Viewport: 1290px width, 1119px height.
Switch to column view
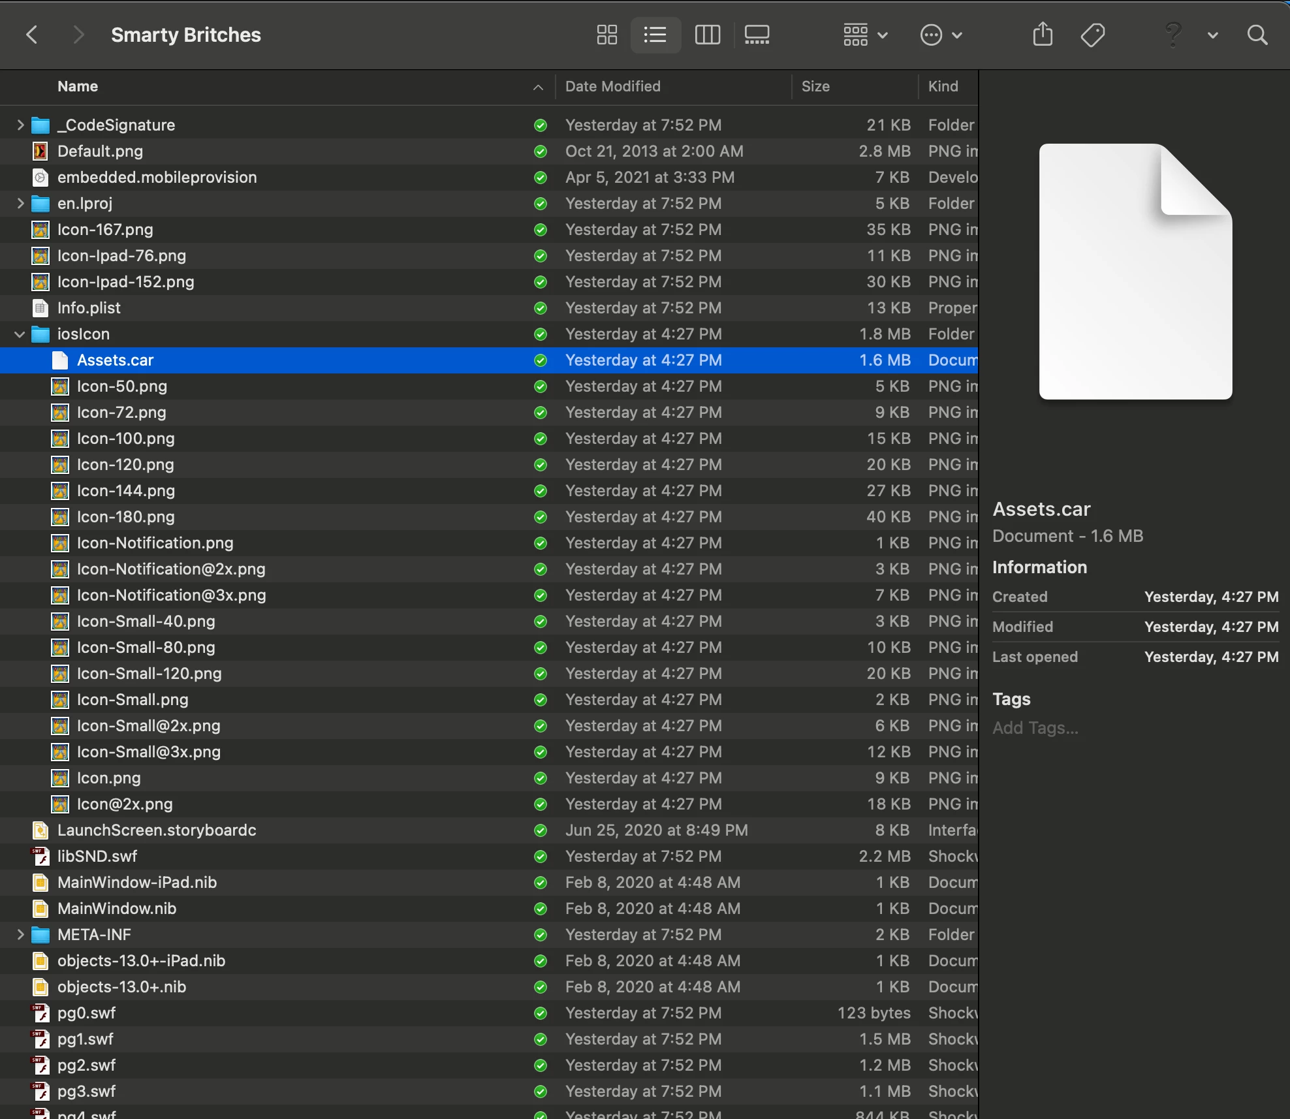click(x=707, y=35)
